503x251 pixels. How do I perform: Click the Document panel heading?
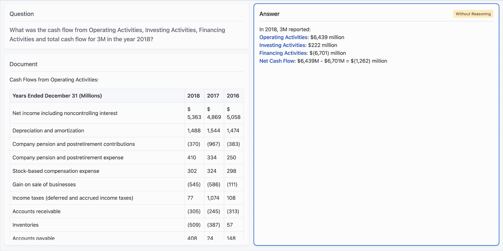24,64
